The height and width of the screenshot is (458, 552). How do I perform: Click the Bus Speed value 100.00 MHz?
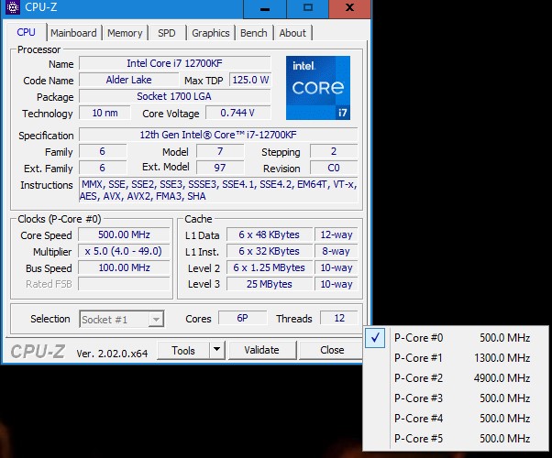pos(124,267)
